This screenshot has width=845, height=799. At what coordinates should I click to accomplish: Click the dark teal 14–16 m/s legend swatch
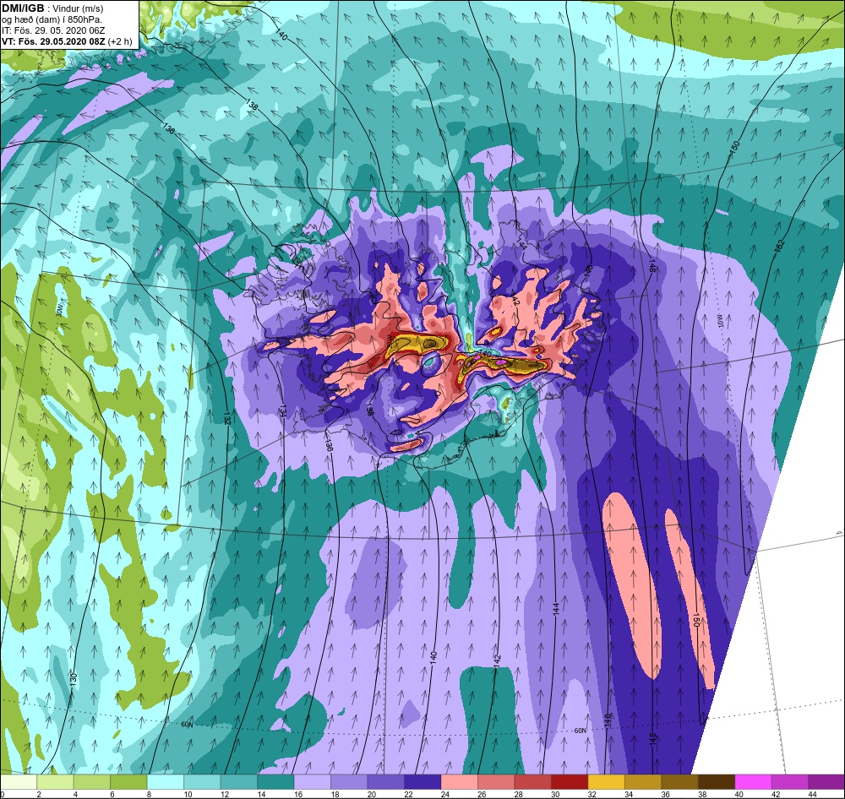tap(276, 782)
